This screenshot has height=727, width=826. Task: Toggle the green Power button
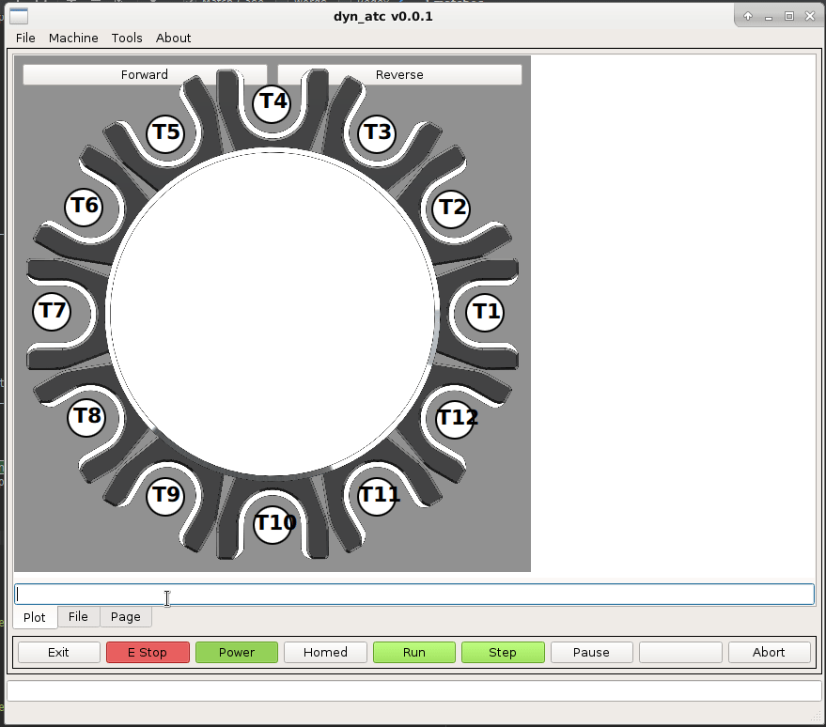tap(237, 652)
